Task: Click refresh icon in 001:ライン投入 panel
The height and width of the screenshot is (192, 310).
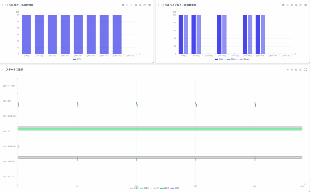Action: pyautogui.click(x=300, y=5)
